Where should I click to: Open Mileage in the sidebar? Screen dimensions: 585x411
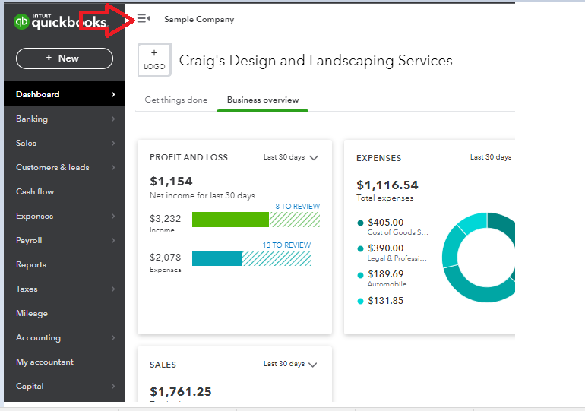[x=32, y=314]
